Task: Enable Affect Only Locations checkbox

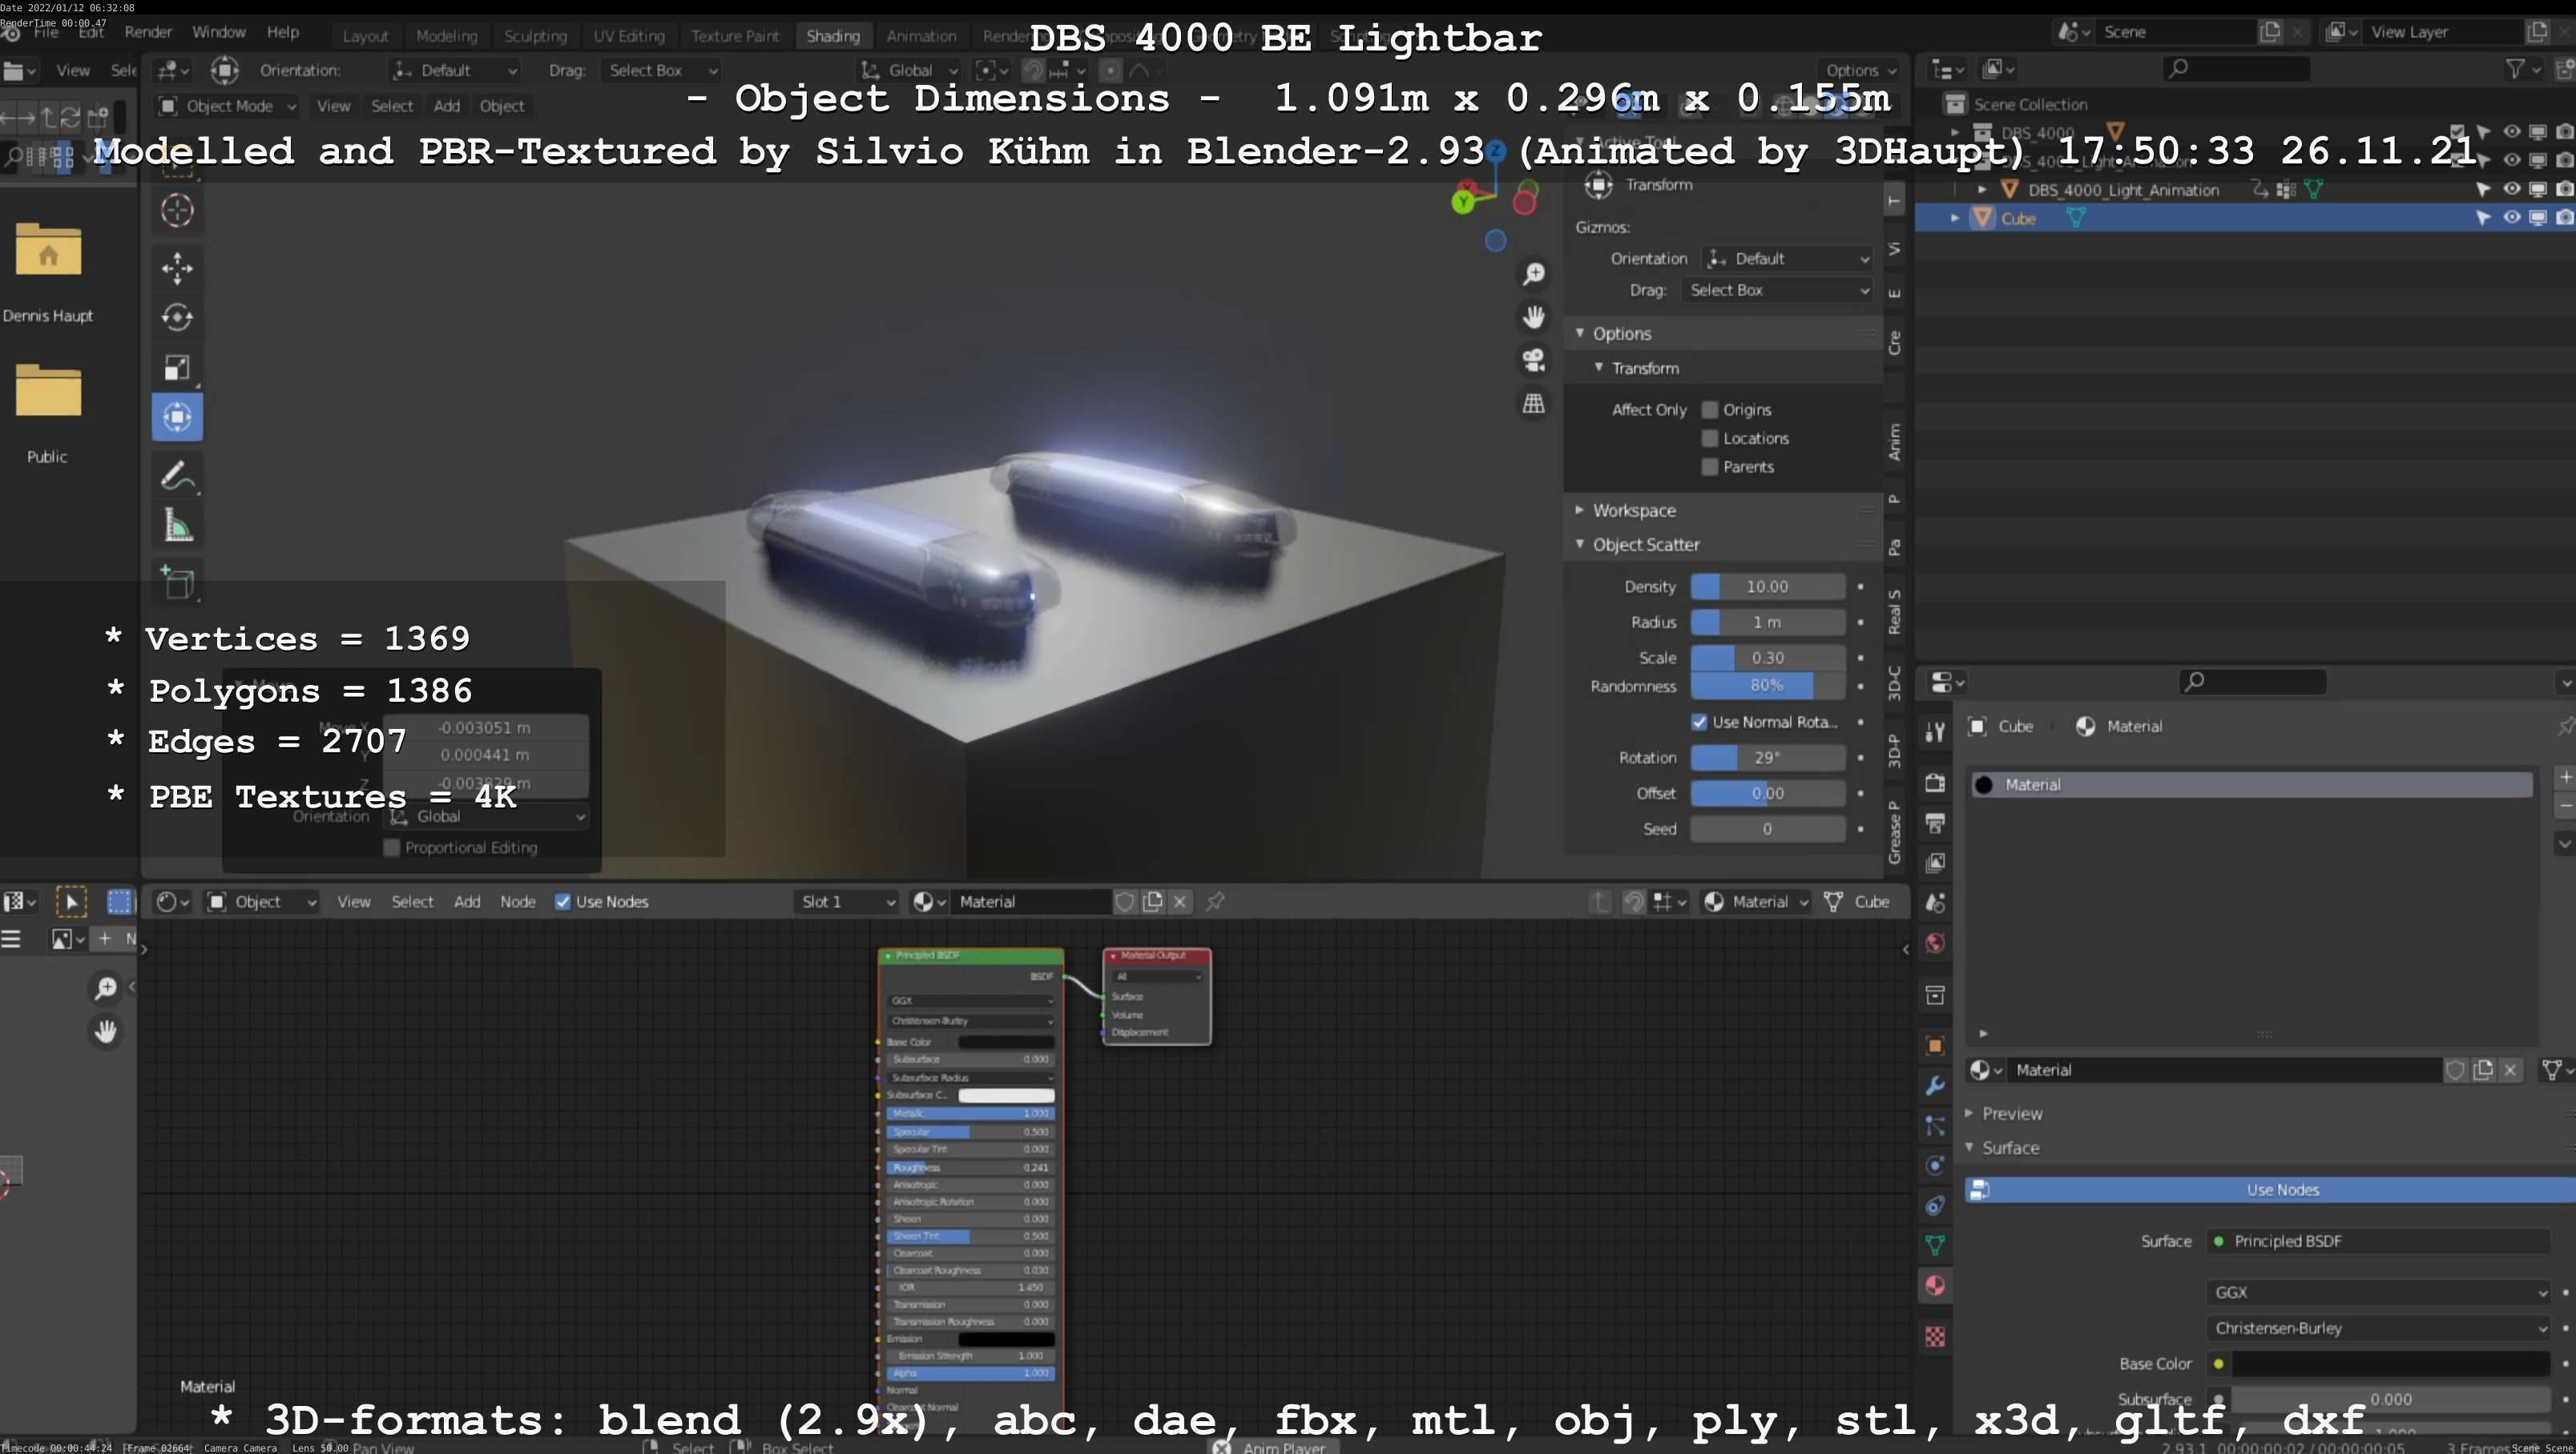Action: (1710, 438)
